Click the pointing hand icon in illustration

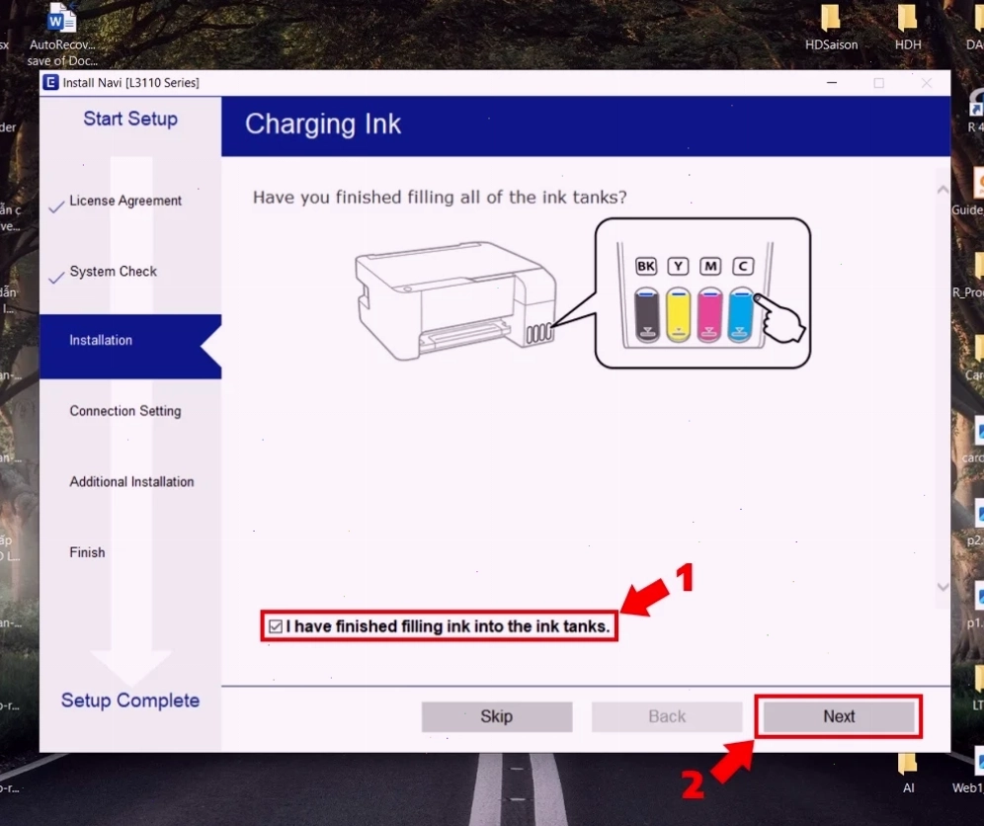coord(779,318)
